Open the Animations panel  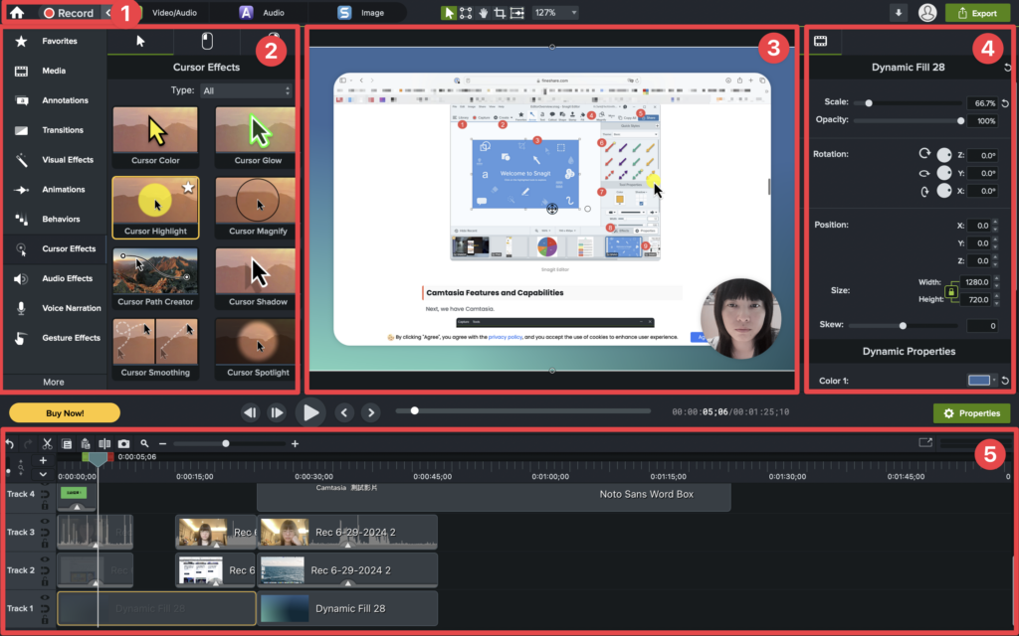coord(55,190)
